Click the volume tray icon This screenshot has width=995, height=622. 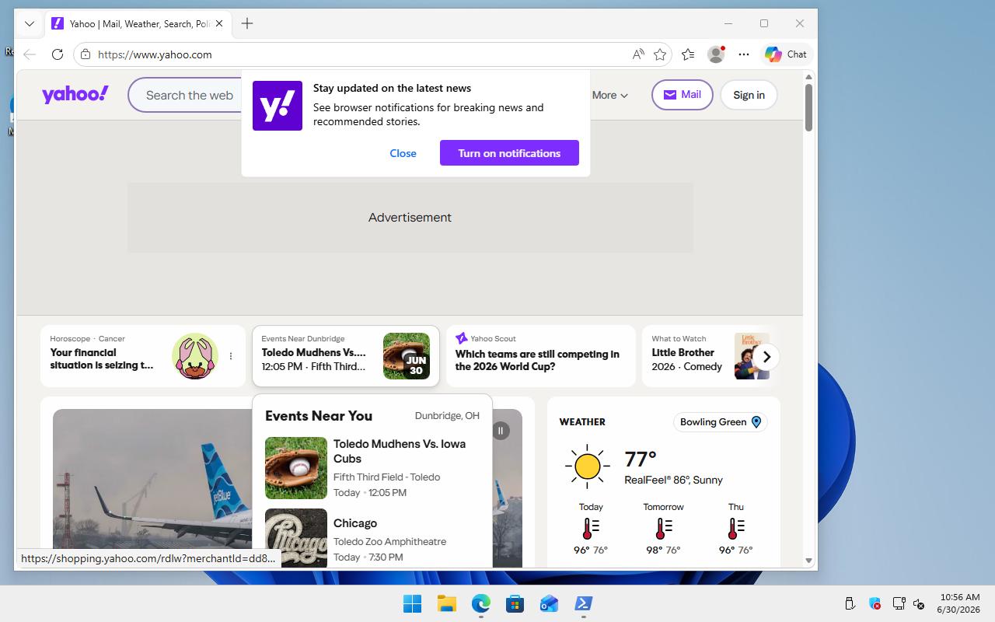(919, 603)
